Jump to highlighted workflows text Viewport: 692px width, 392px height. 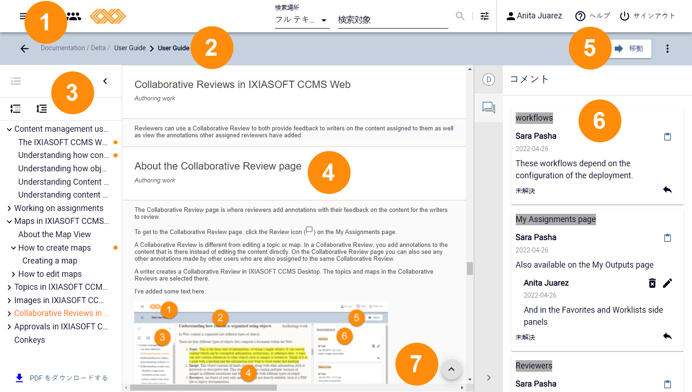[x=534, y=118]
